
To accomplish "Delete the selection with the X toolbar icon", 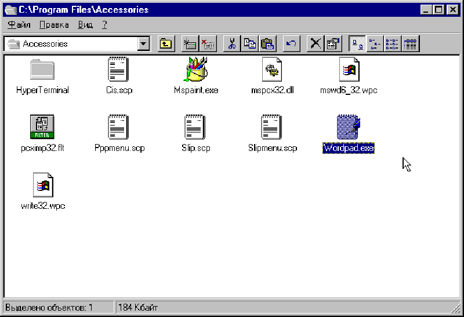I will [316, 44].
